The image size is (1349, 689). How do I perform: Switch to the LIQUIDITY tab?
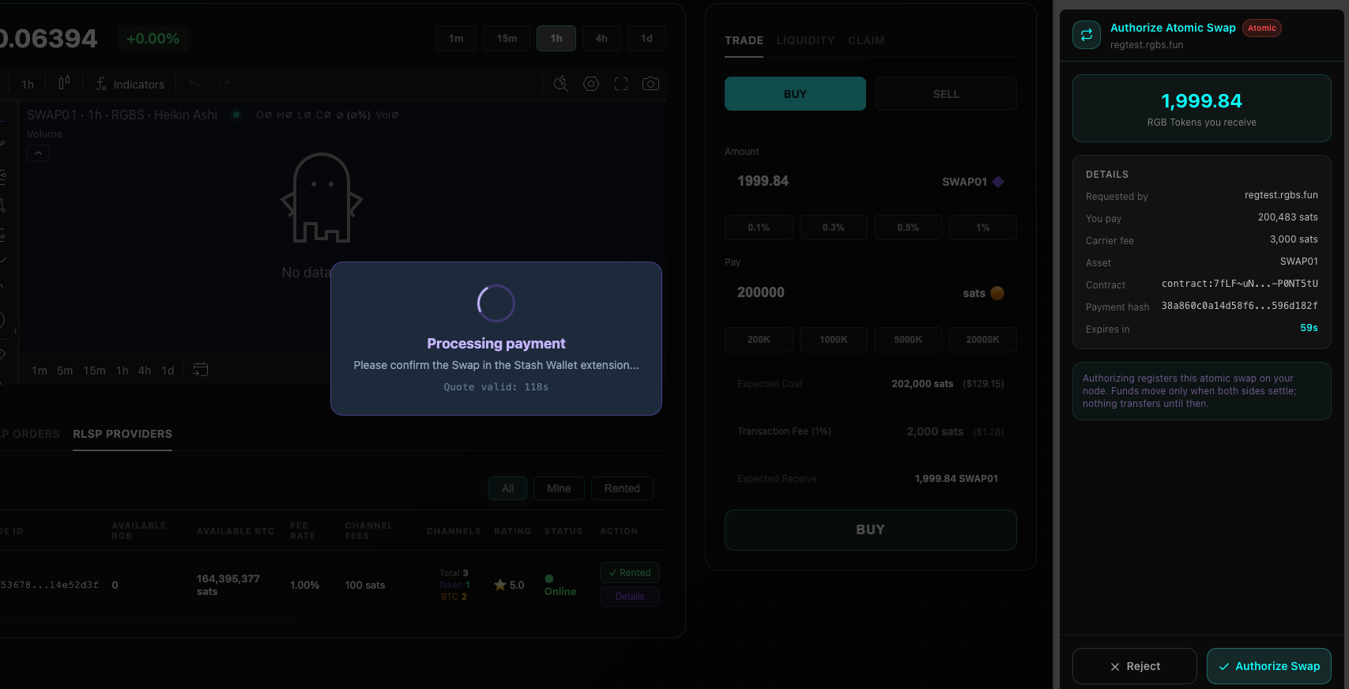pos(805,40)
